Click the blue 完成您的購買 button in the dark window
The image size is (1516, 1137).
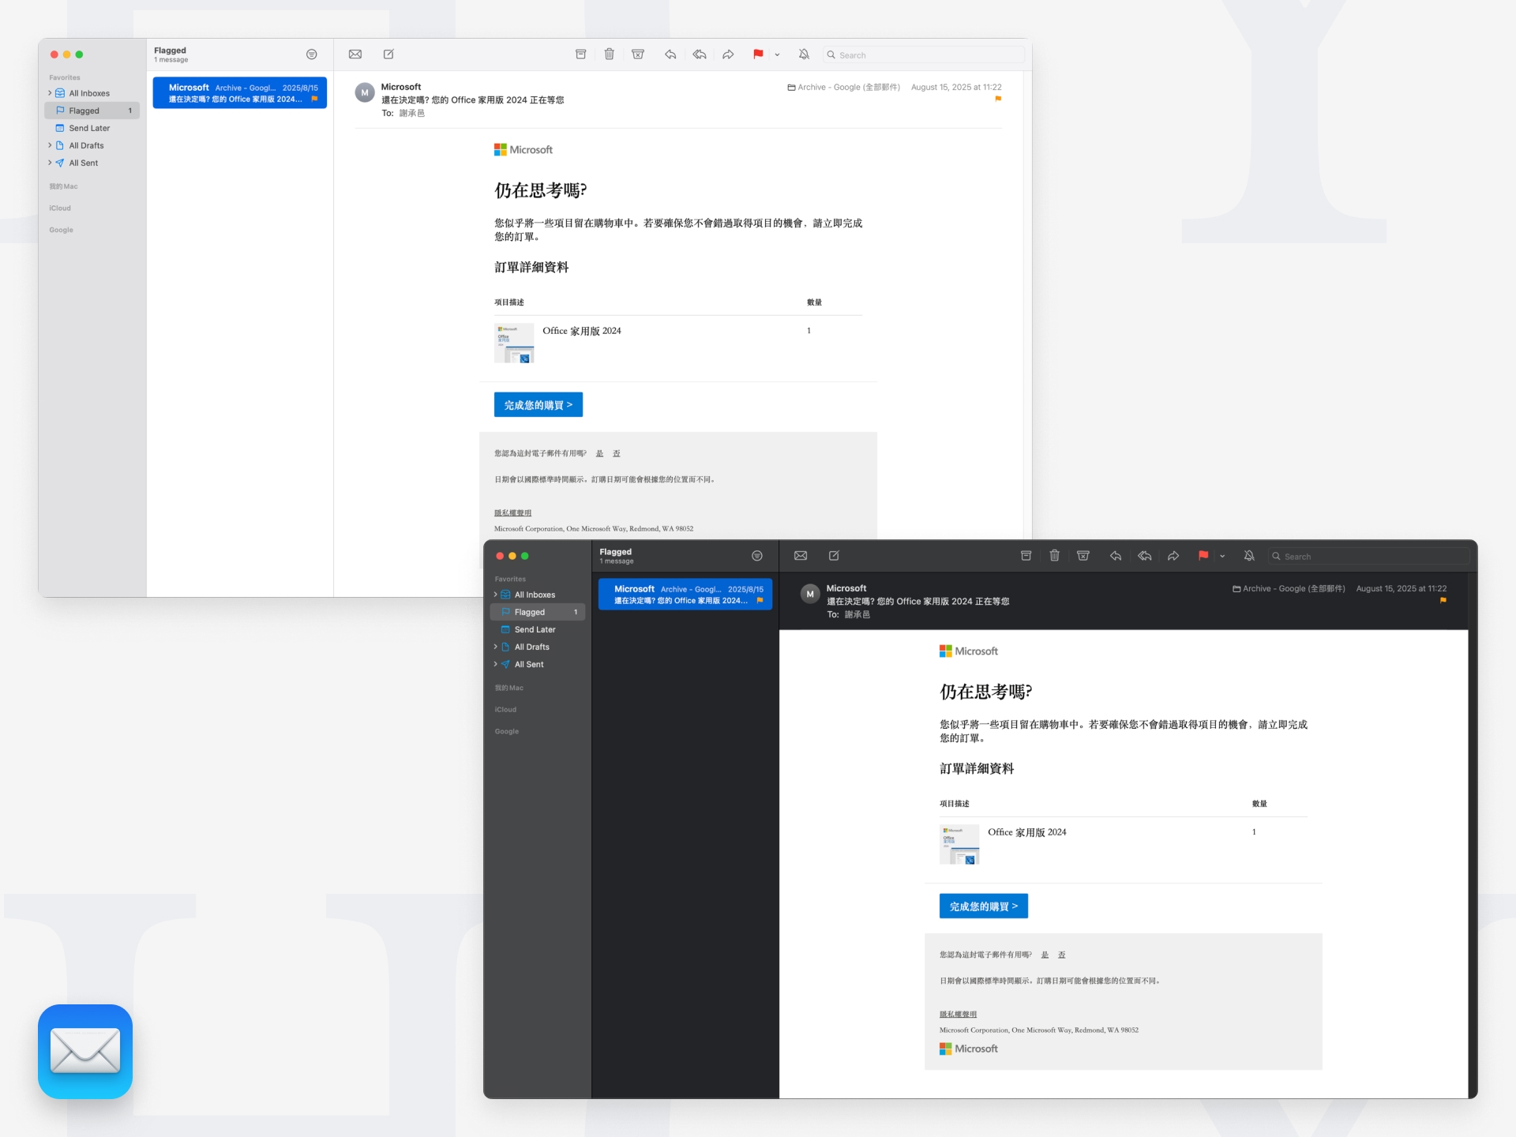[x=983, y=906]
